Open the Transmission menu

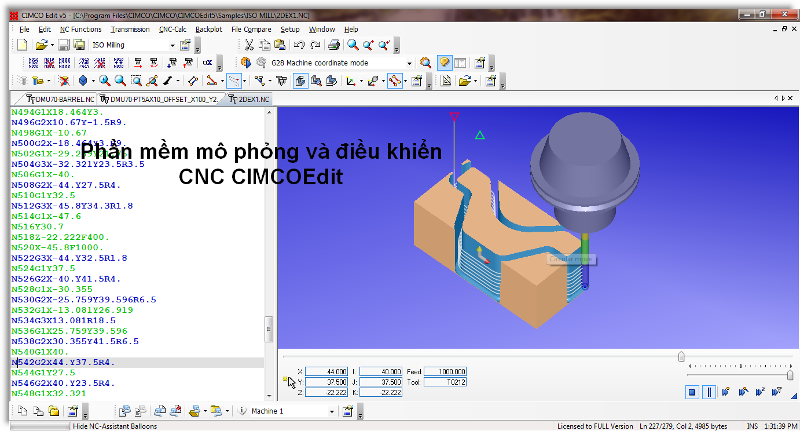tap(130, 29)
